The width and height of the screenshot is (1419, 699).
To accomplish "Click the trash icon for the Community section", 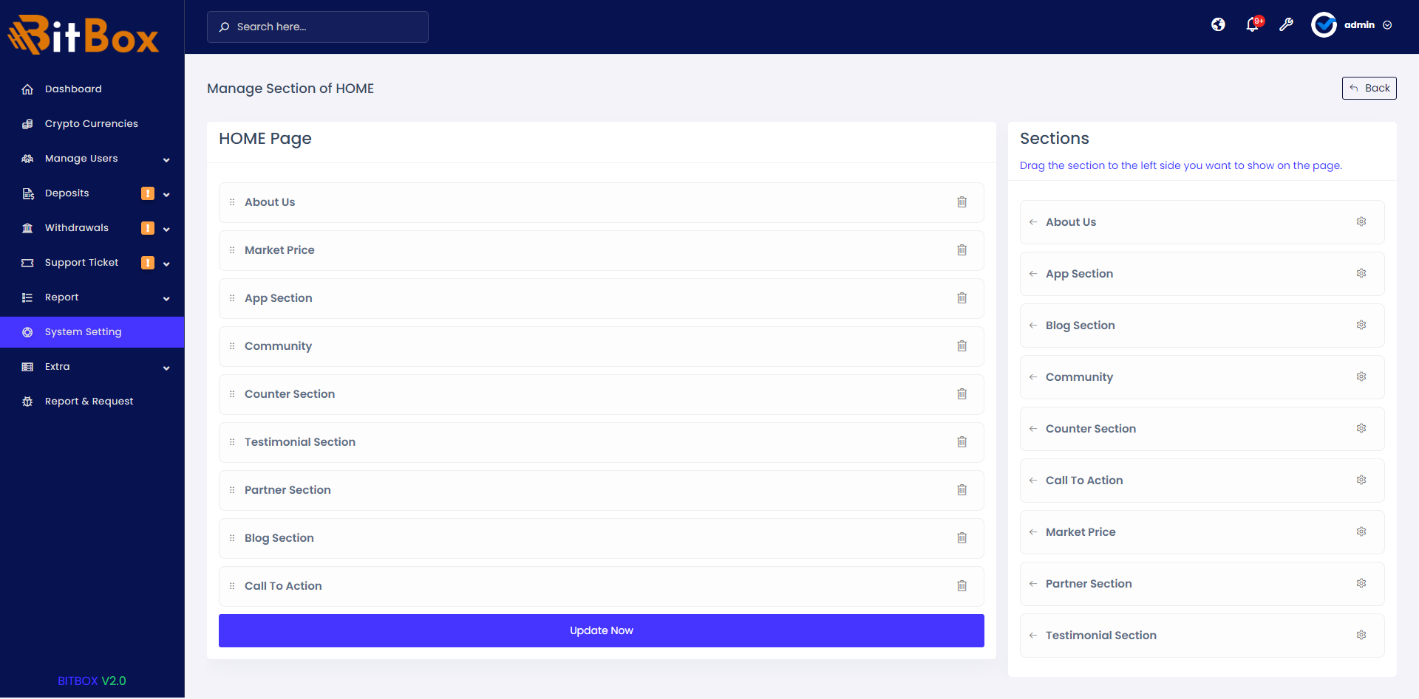I will (x=962, y=345).
